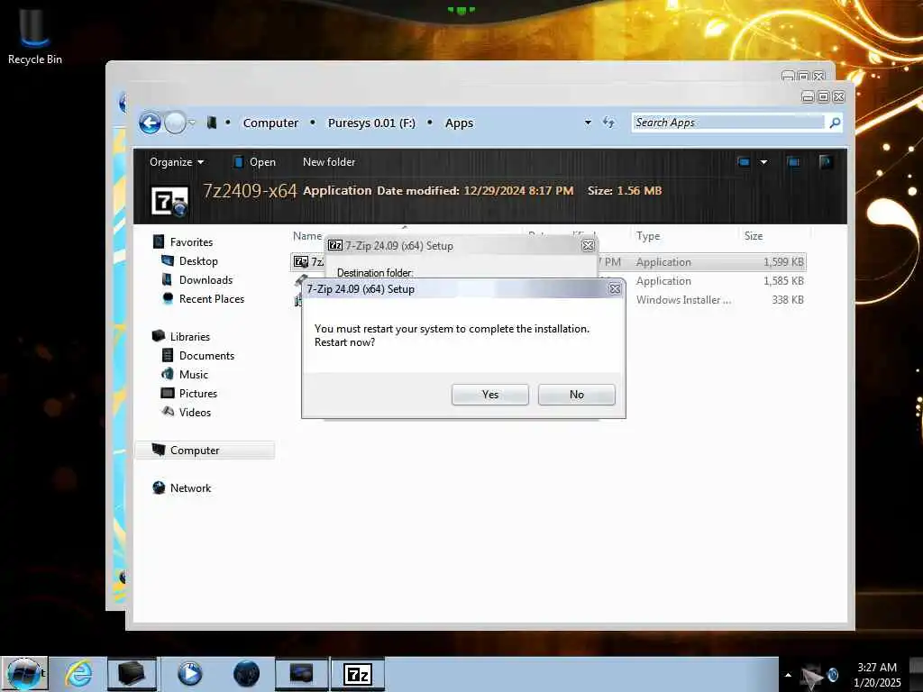
Task: Navigate to Computer in the breadcrumb
Action: (x=270, y=123)
